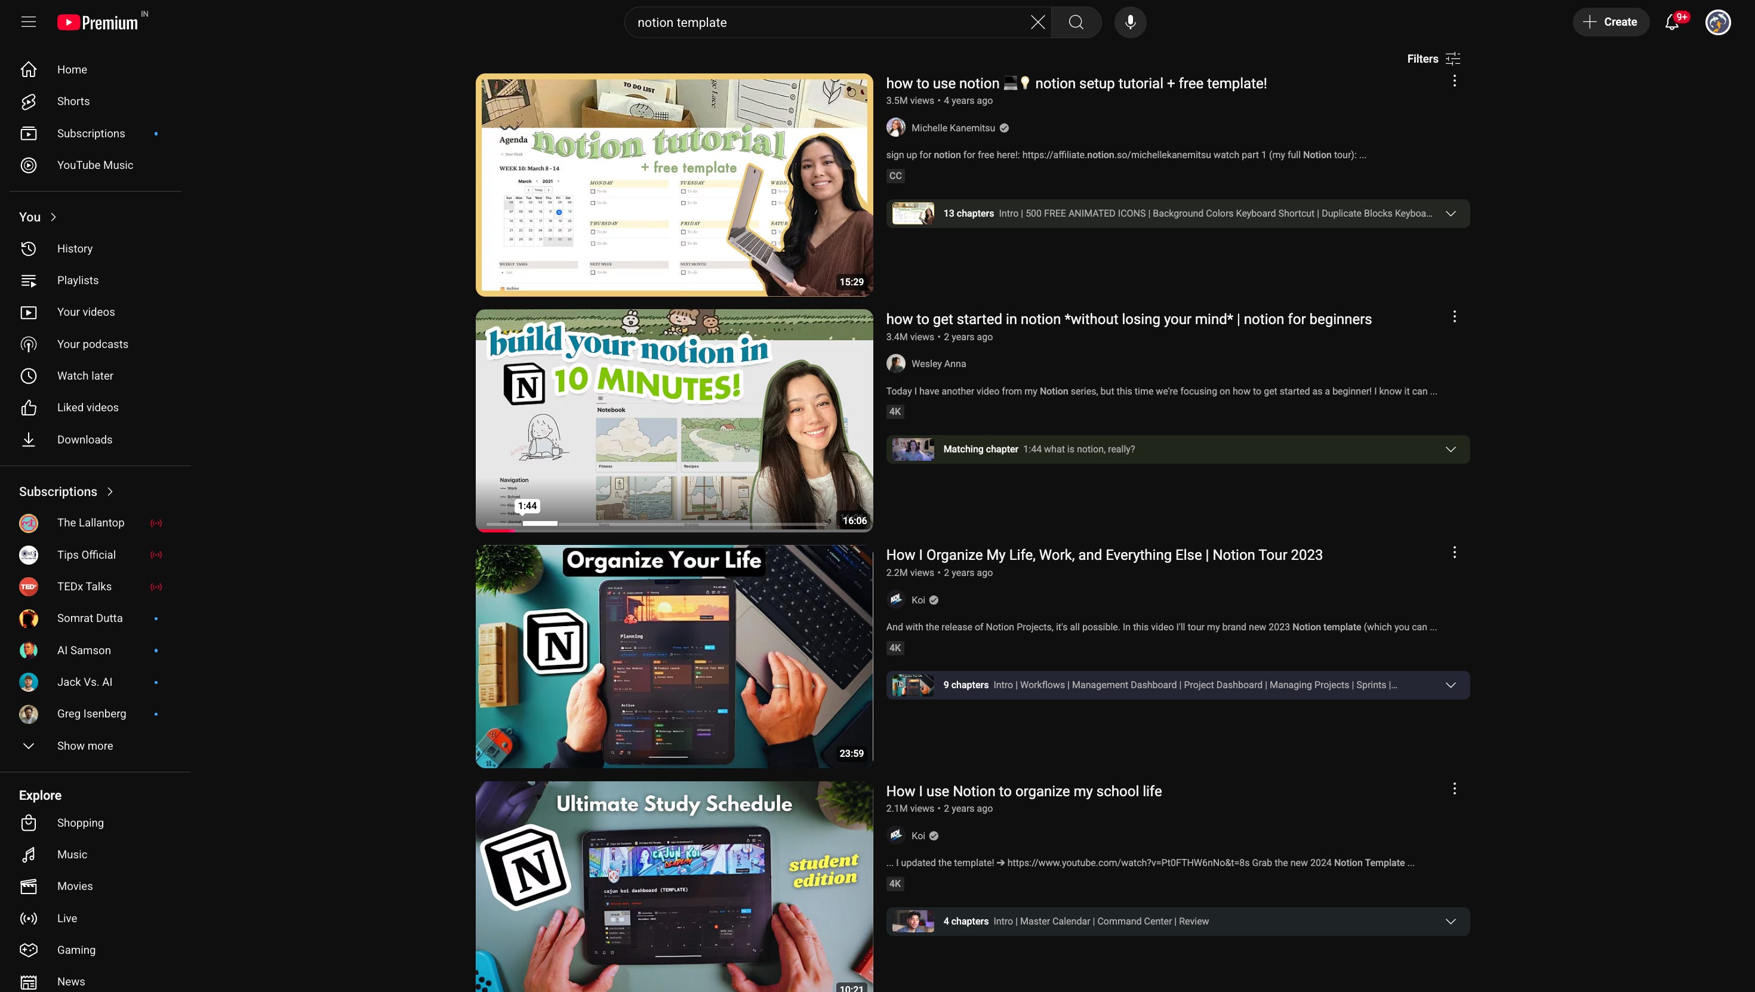Expand the Matching chapter dropdown

pyautogui.click(x=1451, y=449)
